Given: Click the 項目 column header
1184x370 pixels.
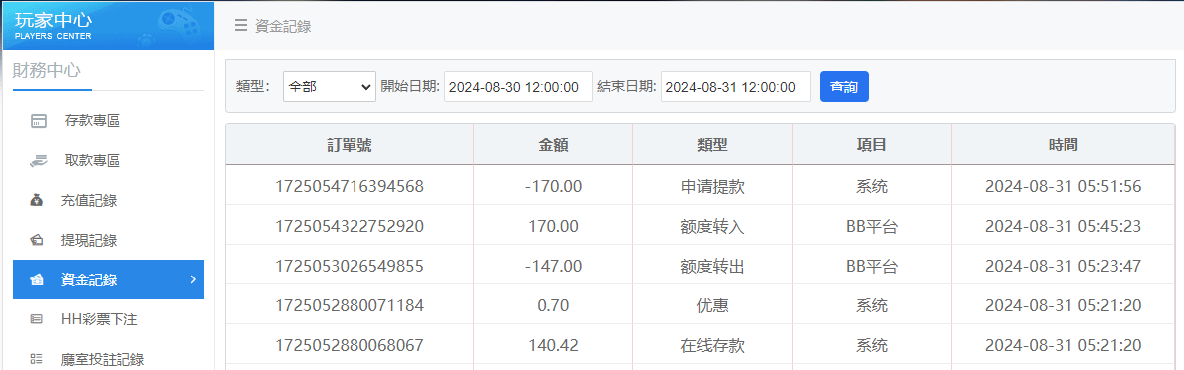Looking at the screenshot, I should 871,145.
